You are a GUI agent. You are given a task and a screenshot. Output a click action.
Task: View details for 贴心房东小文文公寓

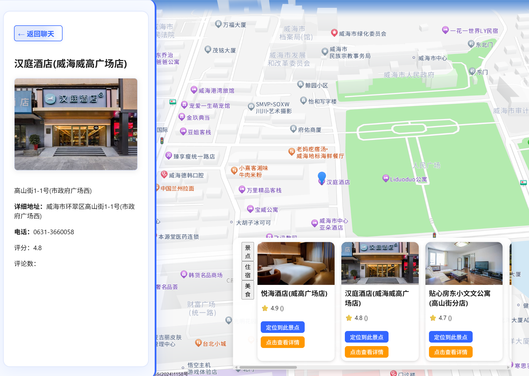[450, 352]
